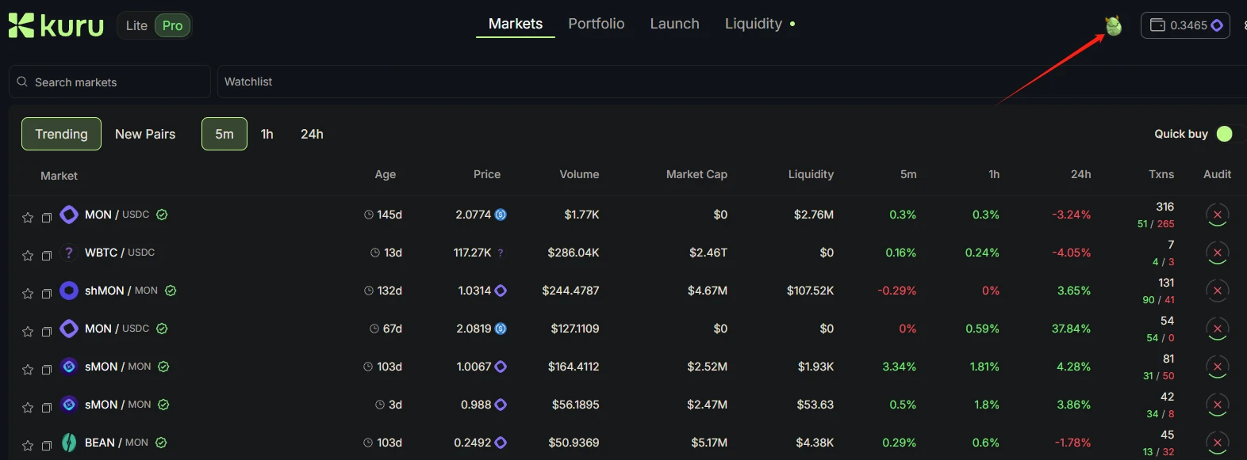
Task: Click the frog profile avatar
Action: 1114,26
